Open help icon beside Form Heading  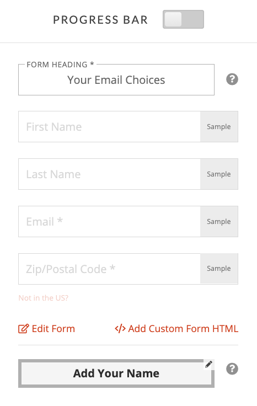[x=232, y=79]
